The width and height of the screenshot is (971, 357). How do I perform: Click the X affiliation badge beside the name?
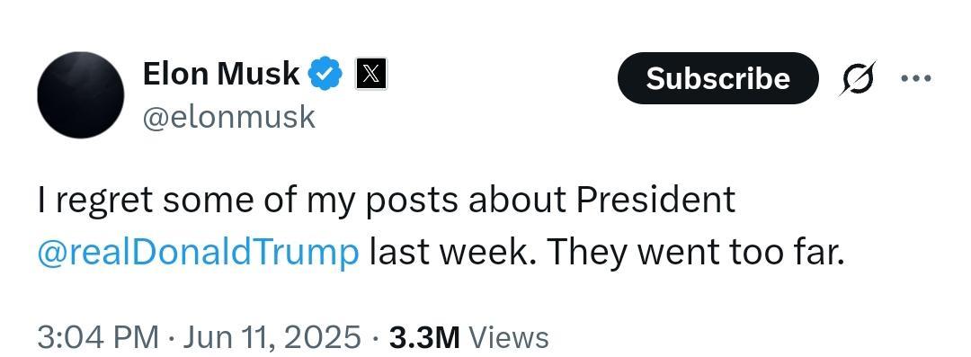pos(371,74)
